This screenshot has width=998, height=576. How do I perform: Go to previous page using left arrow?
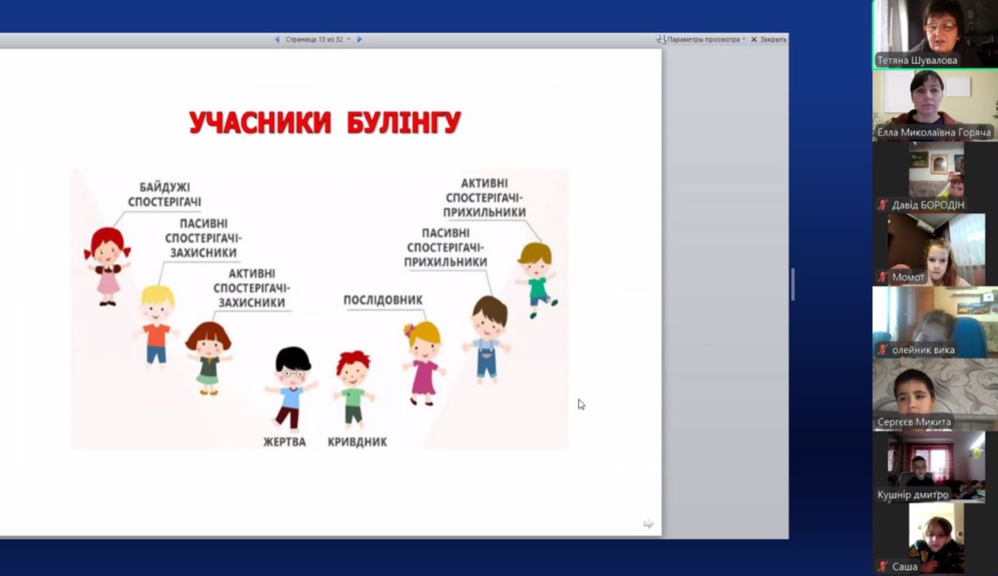[x=277, y=39]
